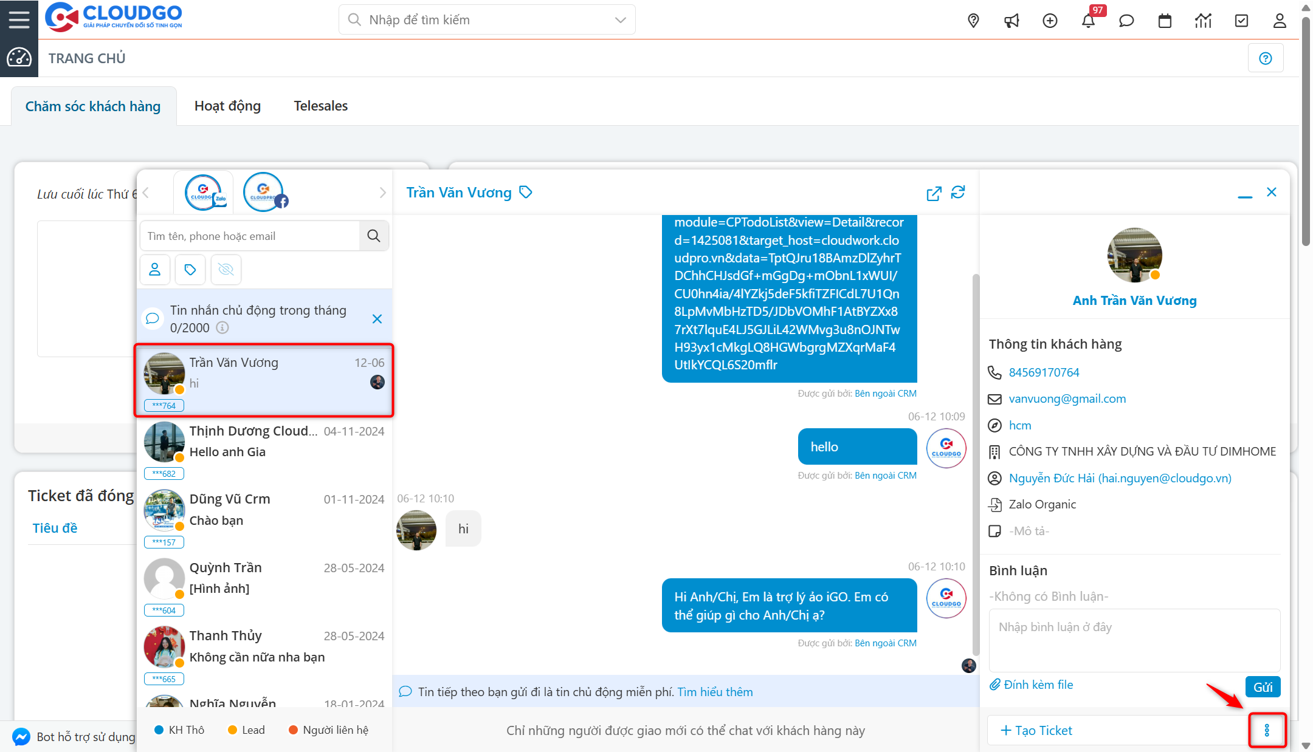Open the check-in location pin icon
Viewport: 1313px width, 752px height.
pos(973,20)
